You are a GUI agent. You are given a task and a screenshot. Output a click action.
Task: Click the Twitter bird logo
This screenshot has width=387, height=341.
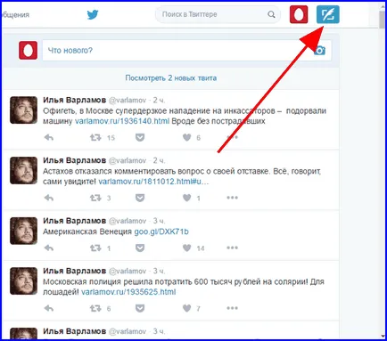click(x=93, y=14)
